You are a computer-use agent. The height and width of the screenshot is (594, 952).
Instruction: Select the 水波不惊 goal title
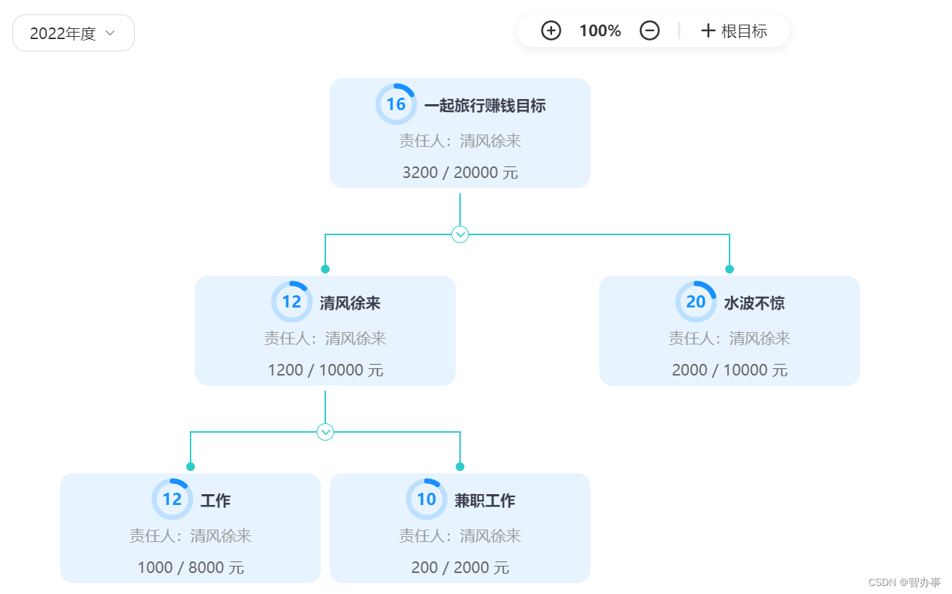pyautogui.click(x=754, y=303)
